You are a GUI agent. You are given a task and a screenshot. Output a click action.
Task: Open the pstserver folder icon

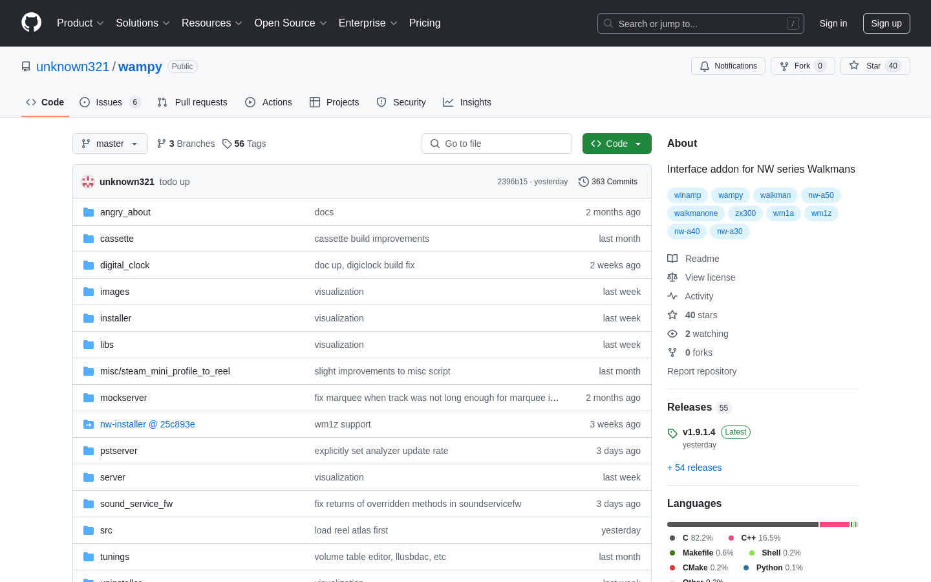click(89, 451)
